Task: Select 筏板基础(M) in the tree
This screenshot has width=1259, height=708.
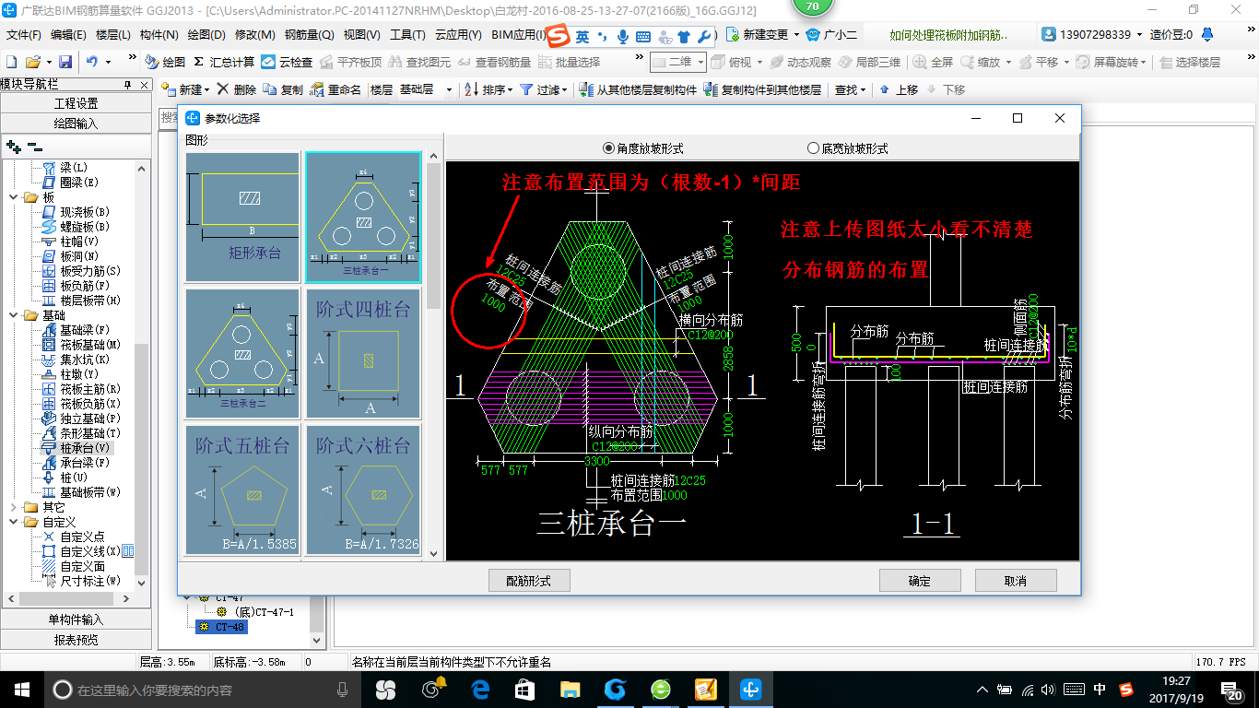Action: tap(81, 345)
